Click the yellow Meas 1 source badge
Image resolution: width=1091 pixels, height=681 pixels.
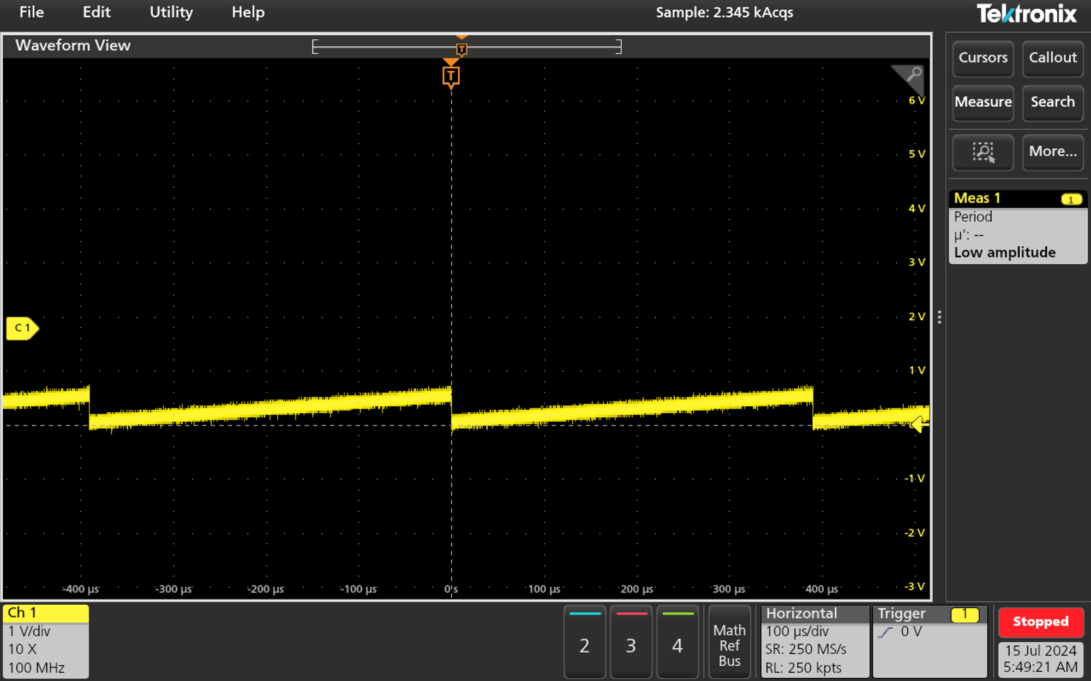tap(1071, 199)
